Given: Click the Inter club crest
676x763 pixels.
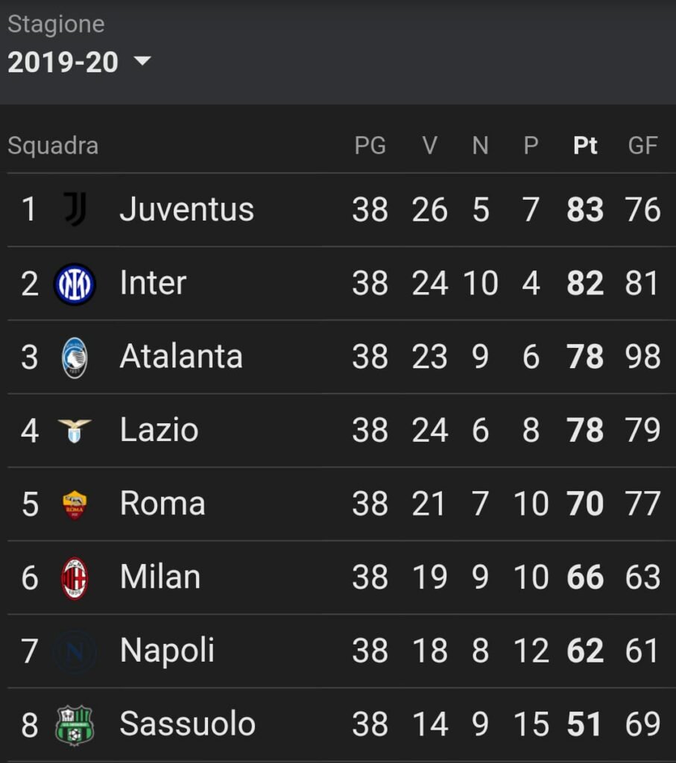Looking at the screenshot, I should pos(75,284).
